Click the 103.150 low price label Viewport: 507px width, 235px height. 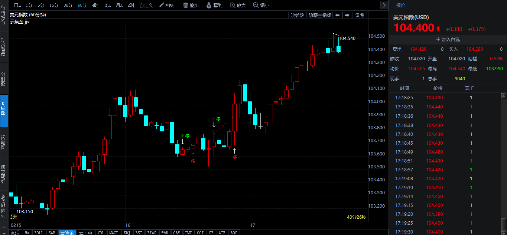coord(25,212)
